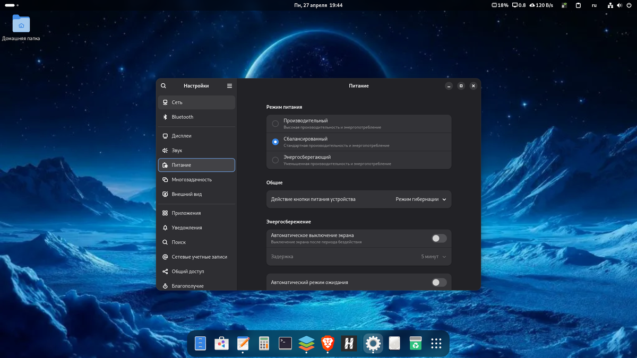
Task: Toggle Автоматическое выключение экрана switch
Action: click(439, 238)
